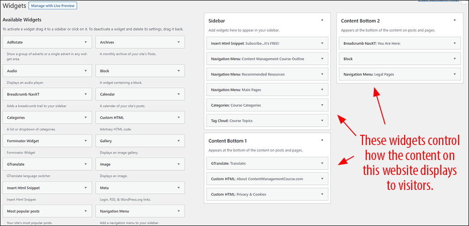Click the Available Widgets heading
Screen dimensions: 469x226
(x=22, y=20)
